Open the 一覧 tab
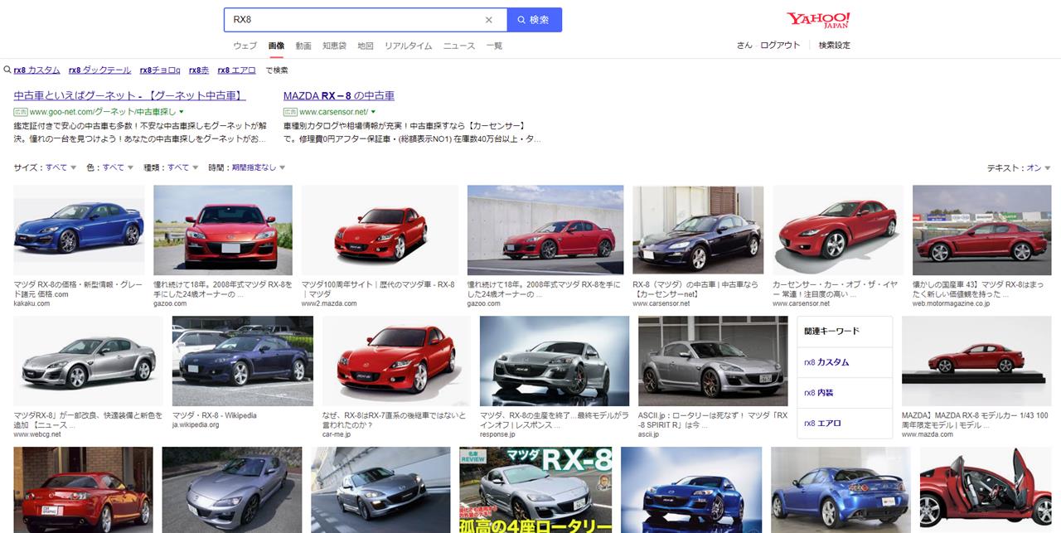The image size is (1061, 533). click(x=494, y=46)
